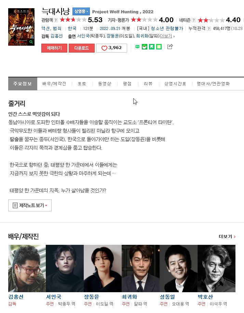Share via Naver cafe cup icon
This screenshot has height=313, width=244.
tap(145, 47)
